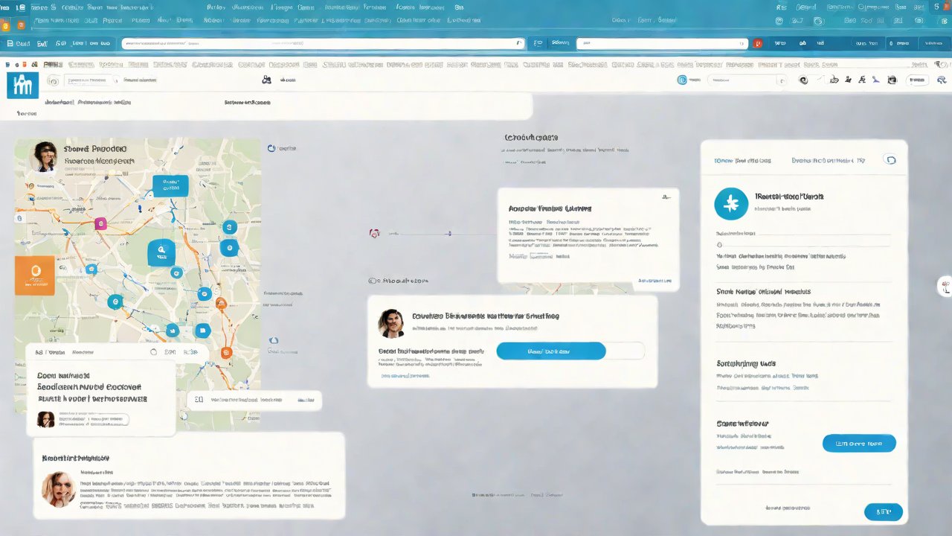Toggle the white end of the blue pill switch
This screenshot has height=536, width=952.
(x=625, y=351)
